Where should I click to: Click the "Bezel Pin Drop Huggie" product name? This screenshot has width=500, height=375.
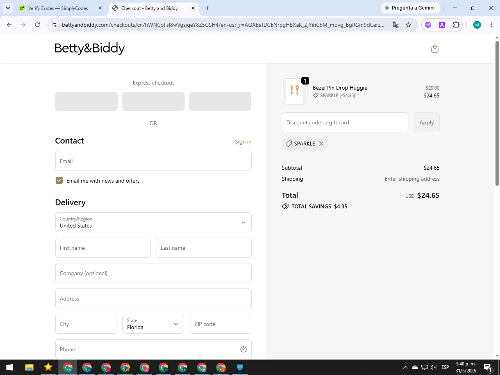coord(340,88)
